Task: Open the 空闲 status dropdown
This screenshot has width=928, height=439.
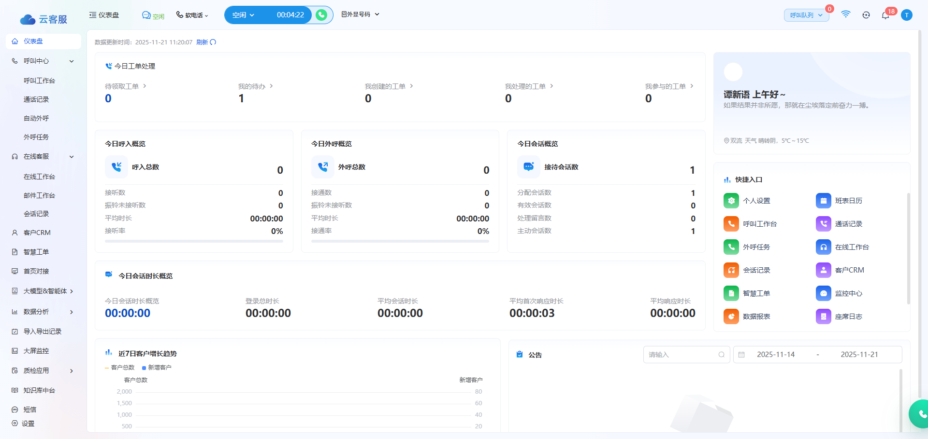Action: coord(243,15)
